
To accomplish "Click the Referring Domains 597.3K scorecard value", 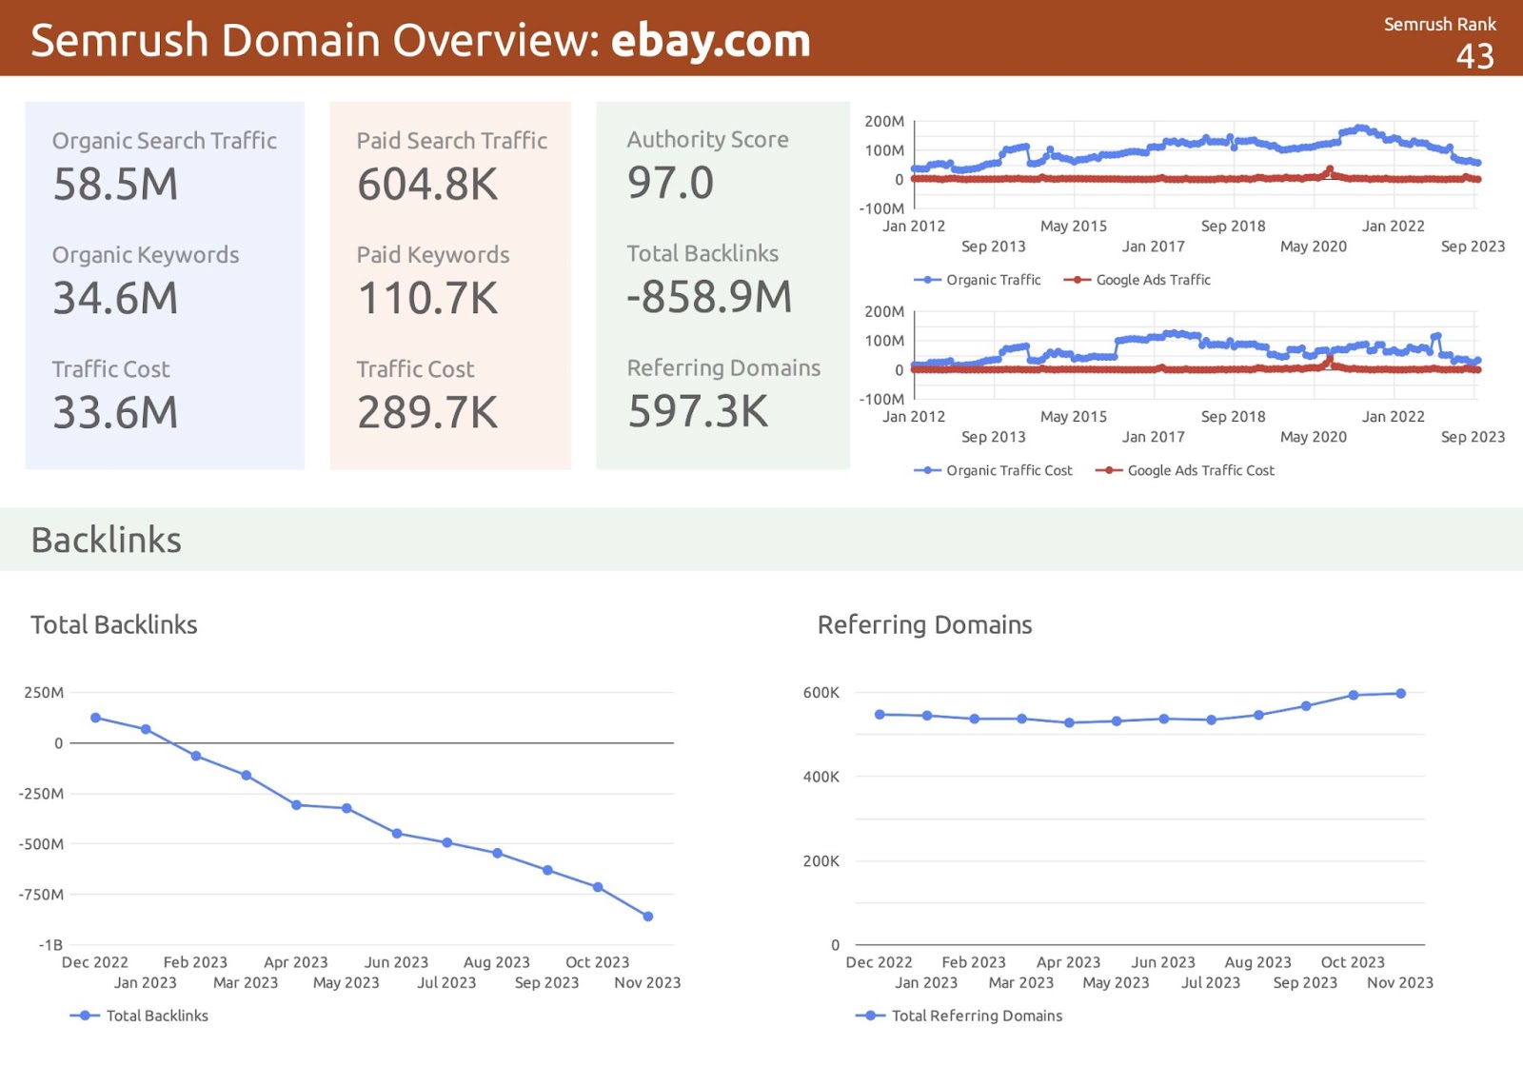I will coord(698,411).
